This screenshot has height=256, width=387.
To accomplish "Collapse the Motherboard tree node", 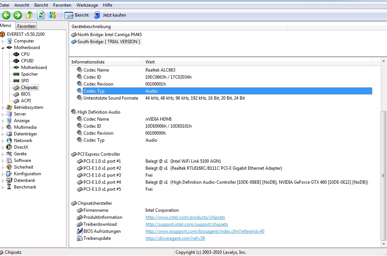I will pyautogui.click(x=3, y=48).
